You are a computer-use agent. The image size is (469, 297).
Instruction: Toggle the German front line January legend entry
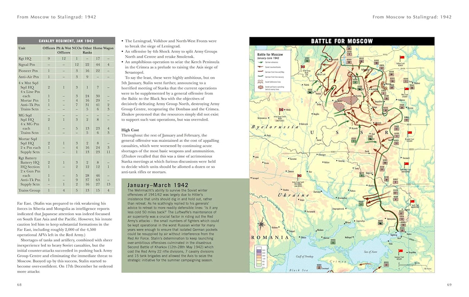coord(260,76)
